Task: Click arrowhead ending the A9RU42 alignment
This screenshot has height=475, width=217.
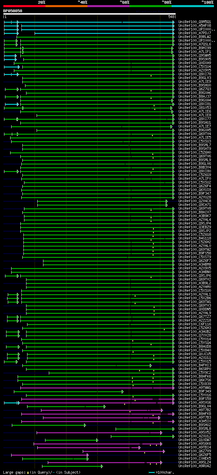Action: [x=102, y=466]
